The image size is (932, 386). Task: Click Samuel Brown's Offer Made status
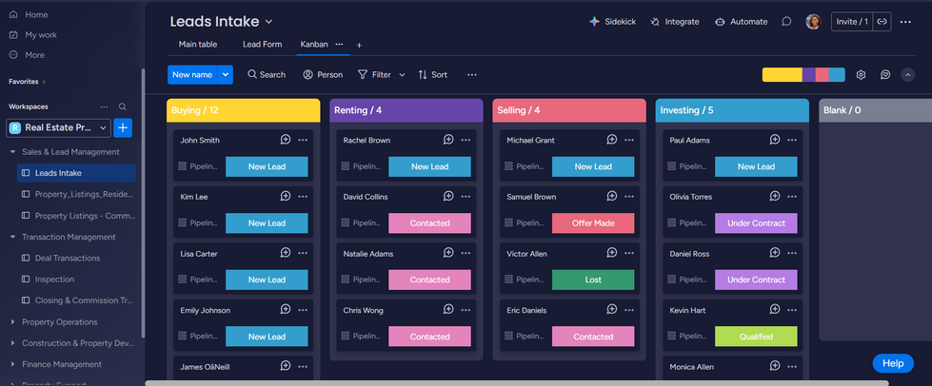click(x=593, y=223)
